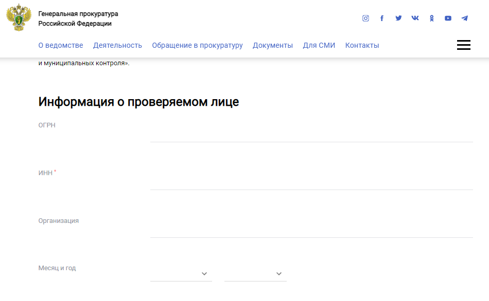This screenshot has height=301, width=489.
Task: Open the Facebook social media page
Action: [x=382, y=18]
